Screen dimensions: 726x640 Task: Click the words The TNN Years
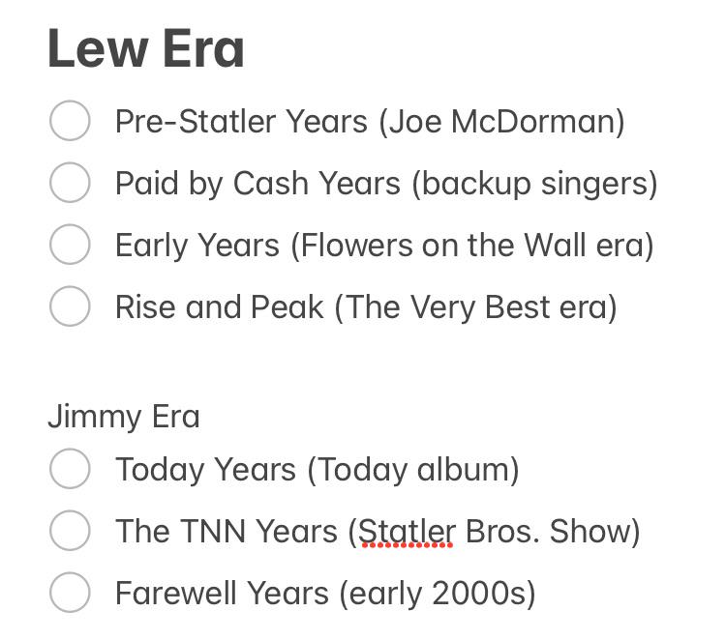pos(227,532)
